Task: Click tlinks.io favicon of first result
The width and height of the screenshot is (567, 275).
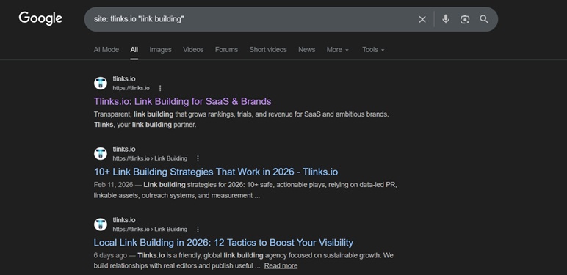Action: (x=101, y=84)
